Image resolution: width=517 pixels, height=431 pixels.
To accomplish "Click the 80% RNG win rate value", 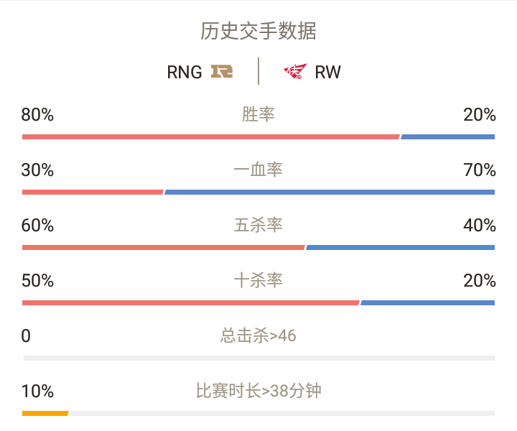I will pos(37,115).
